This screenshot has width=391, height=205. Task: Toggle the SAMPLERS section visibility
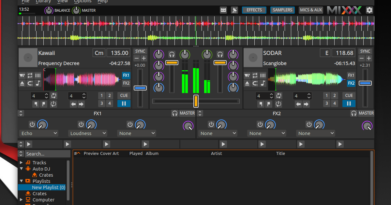click(x=282, y=10)
